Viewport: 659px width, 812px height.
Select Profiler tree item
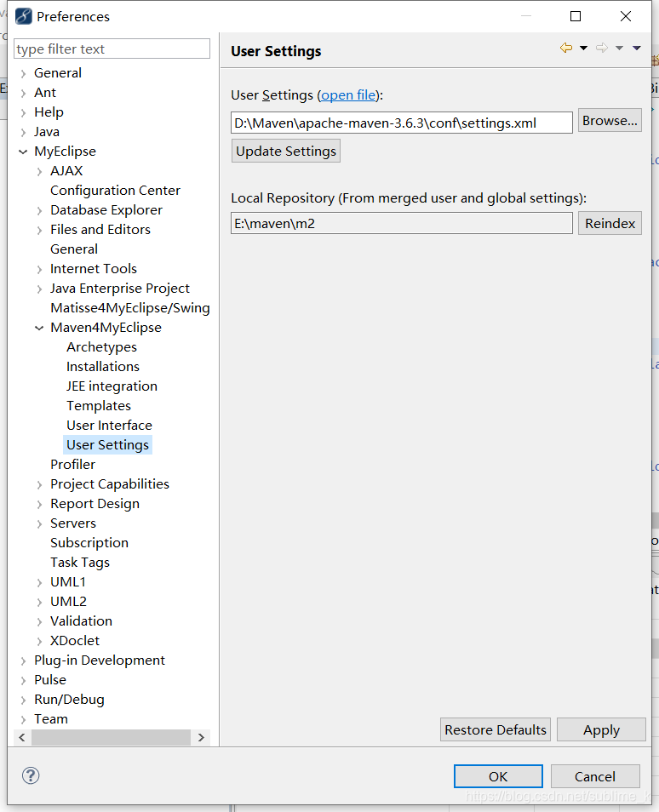[72, 465]
